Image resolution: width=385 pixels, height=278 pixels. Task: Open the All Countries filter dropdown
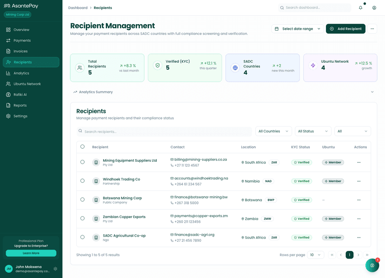pyautogui.click(x=273, y=131)
